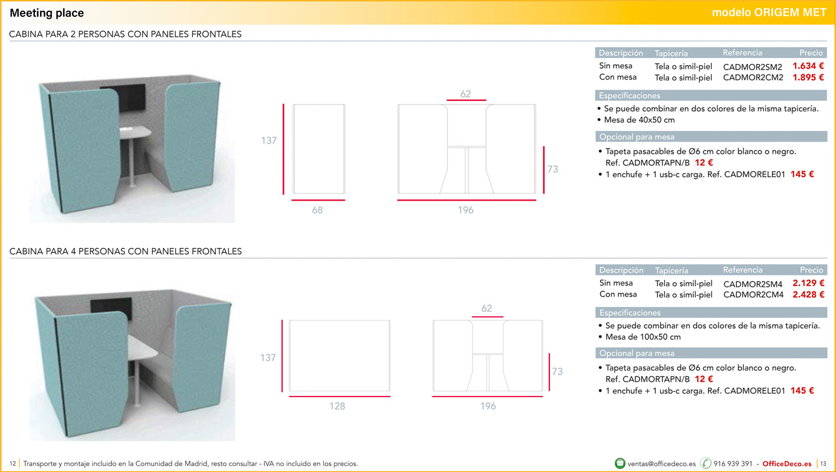Open the 4-person cabin product photo
This screenshot has width=836, height=472.
[132, 366]
